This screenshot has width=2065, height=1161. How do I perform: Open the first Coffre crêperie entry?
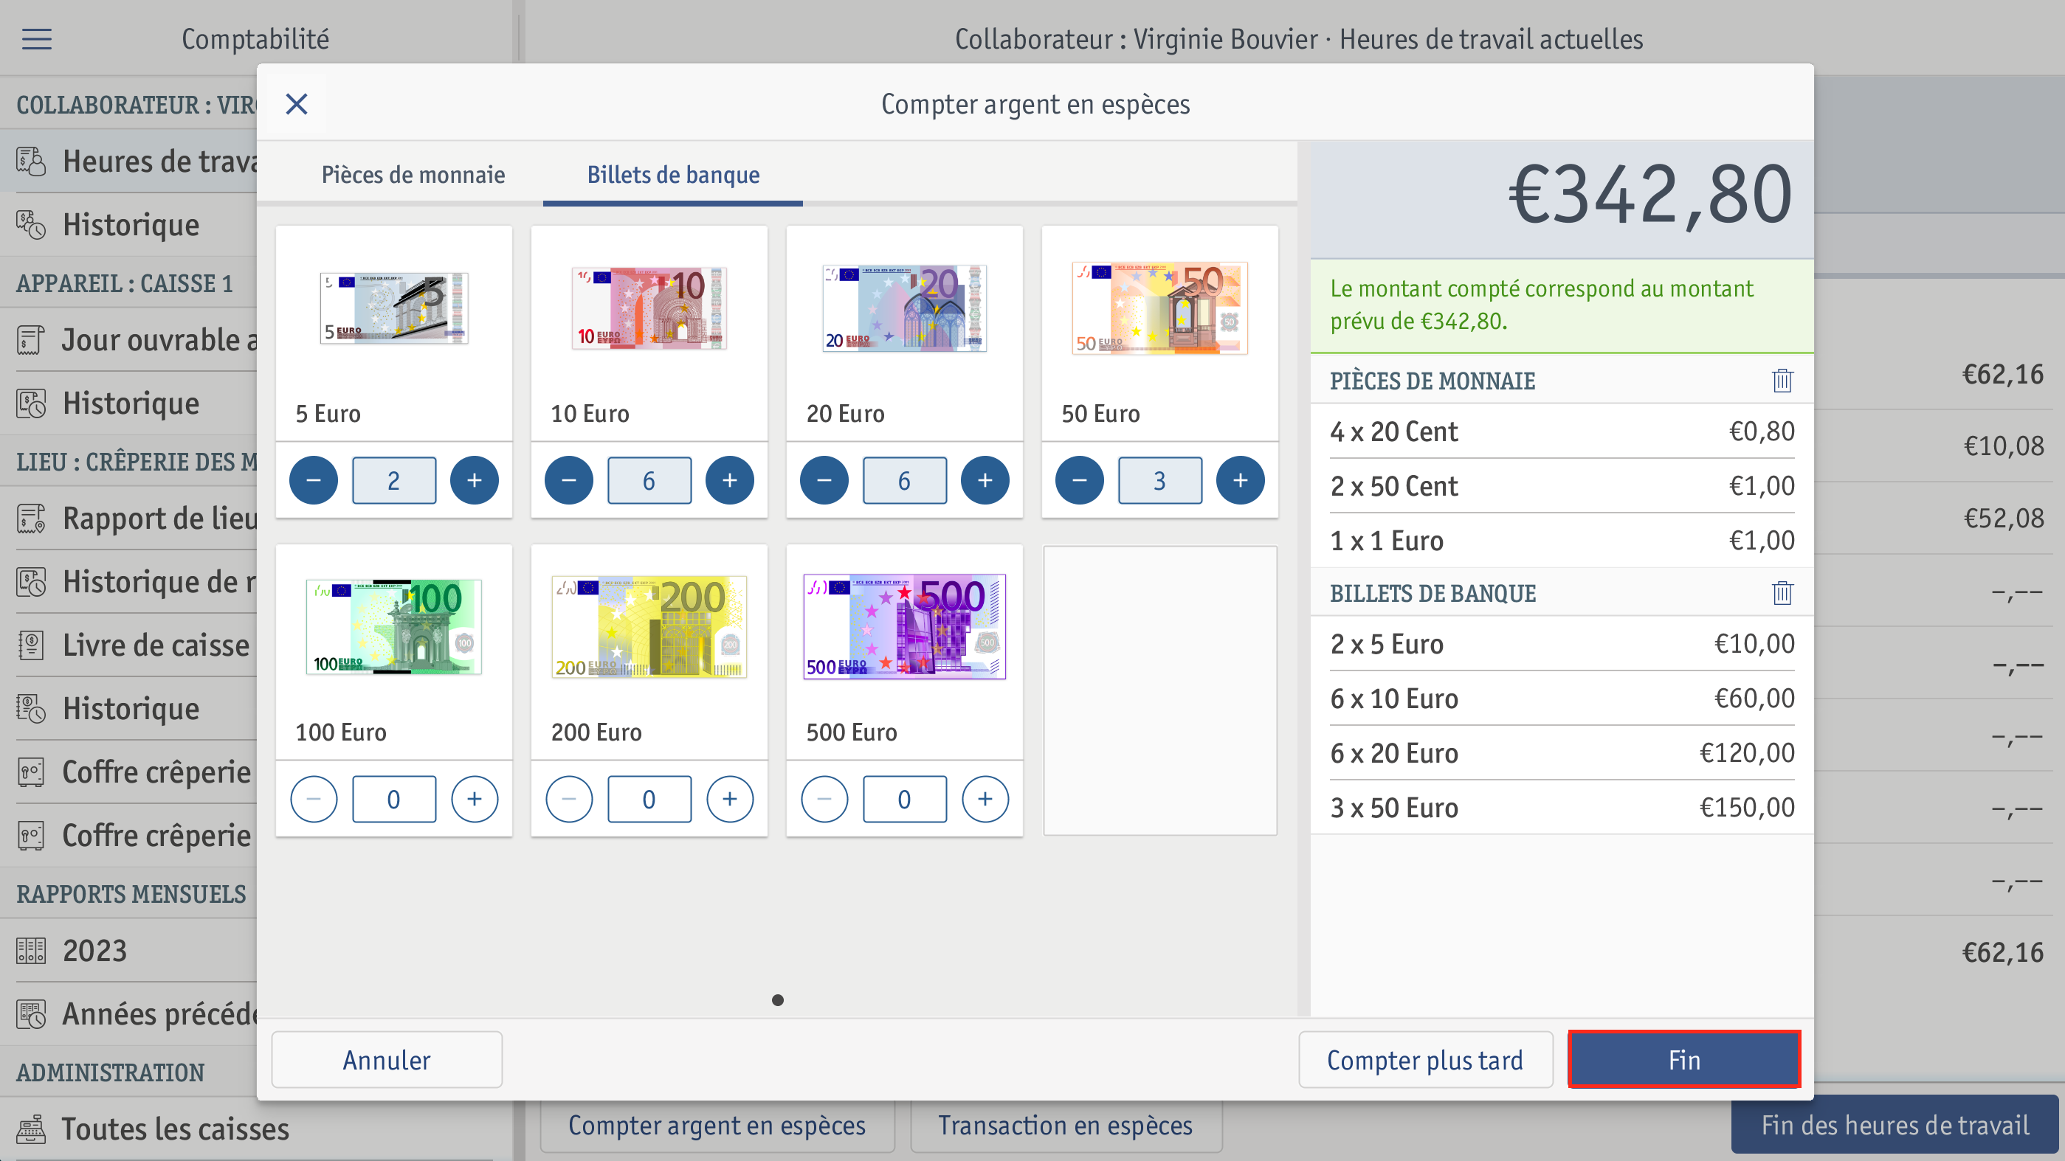point(128,772)
